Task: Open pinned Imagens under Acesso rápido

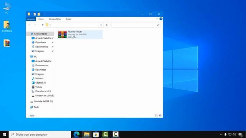Action: pyautogui.click(x=40, y=51)
